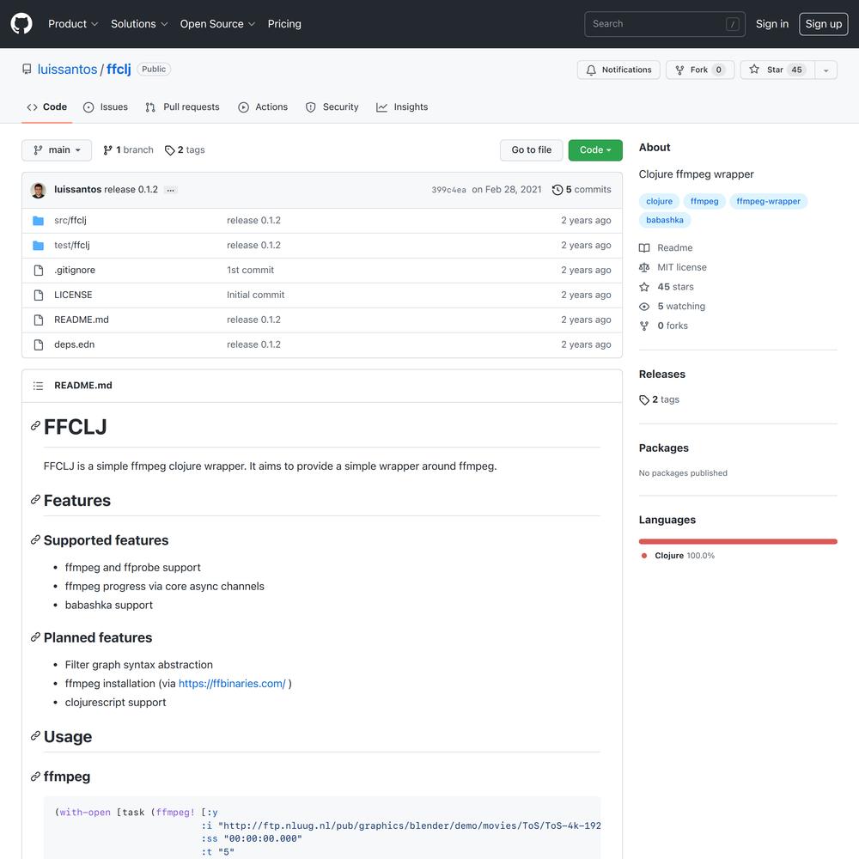Expand the Open Source menu
The image size is (859, 859).
tap(217, 23)
